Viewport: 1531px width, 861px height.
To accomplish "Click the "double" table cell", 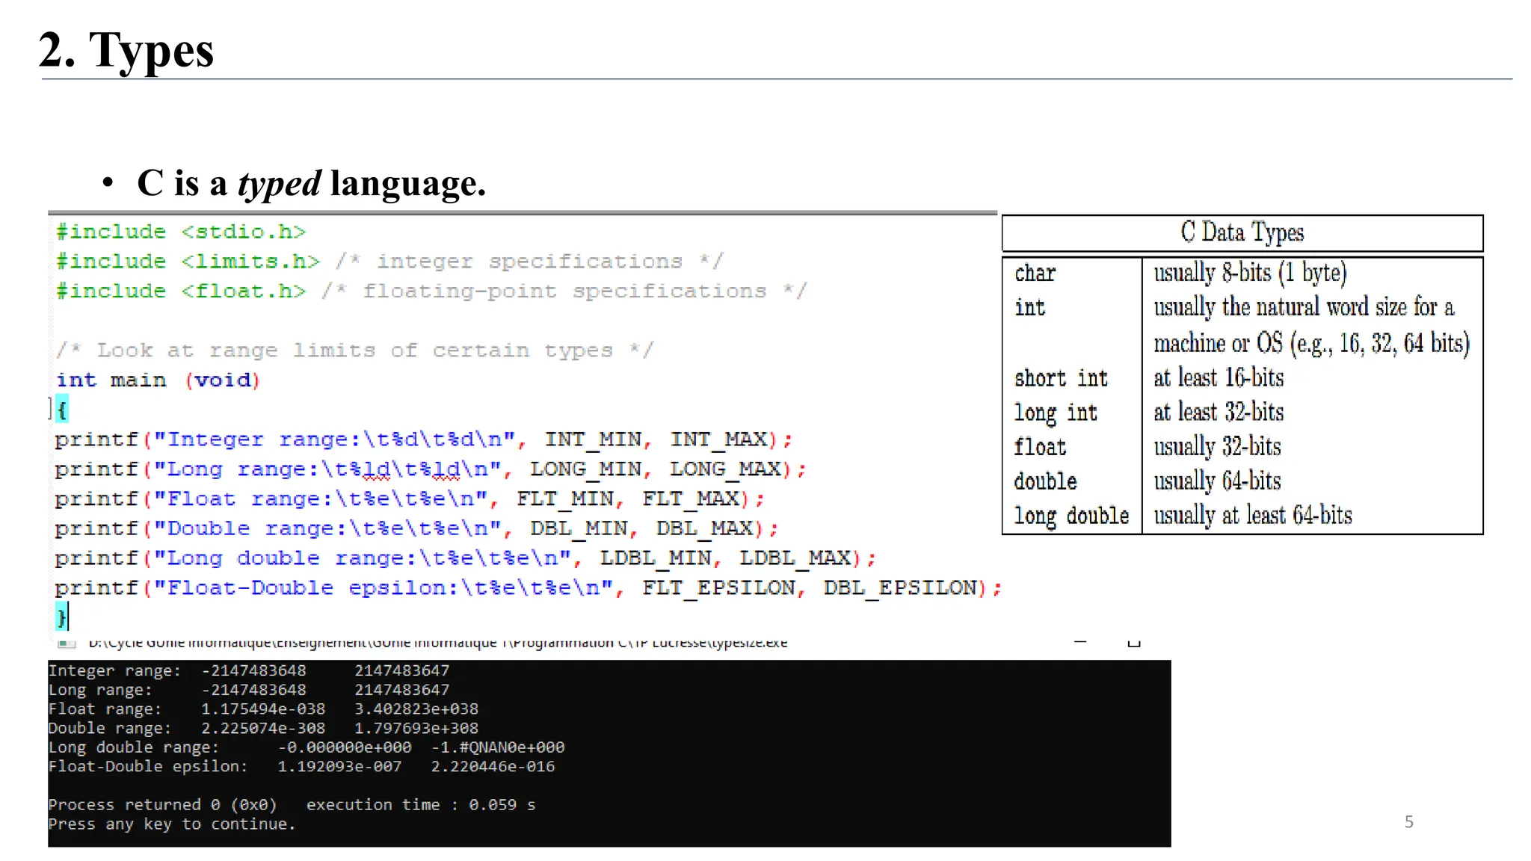I will point(1046,481).
